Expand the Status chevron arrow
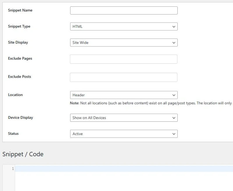 (x=174, y=134)
